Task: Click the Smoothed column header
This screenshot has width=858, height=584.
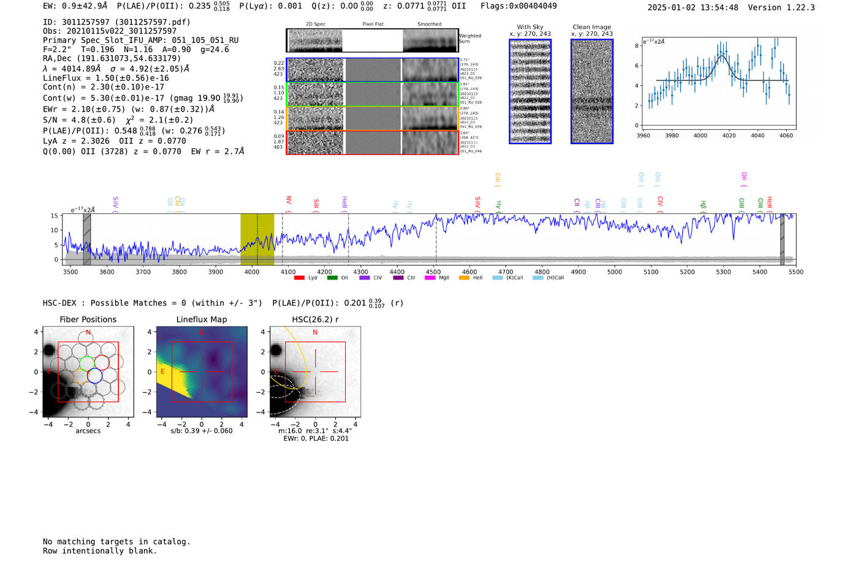Action: pos(430,25)
